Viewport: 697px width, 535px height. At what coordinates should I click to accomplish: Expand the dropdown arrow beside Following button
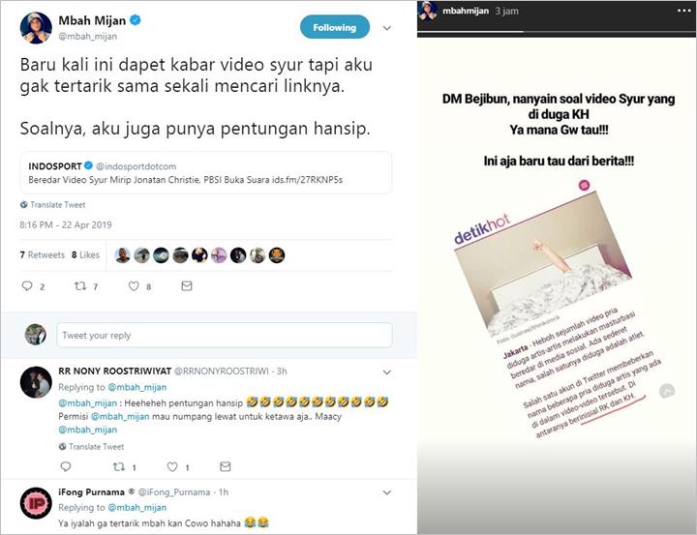387,28
